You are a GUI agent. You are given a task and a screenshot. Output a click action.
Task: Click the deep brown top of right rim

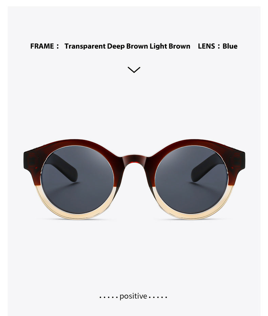tap(191, 142)
